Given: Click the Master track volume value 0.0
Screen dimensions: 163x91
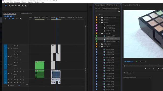Looking at the screenshot, I should click(19, 85).
